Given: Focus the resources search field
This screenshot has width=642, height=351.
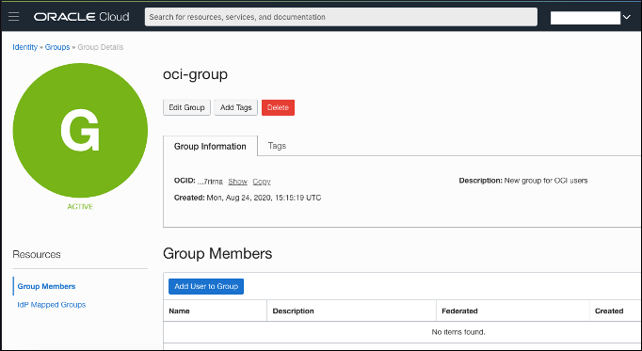Looking at the screenshot, I should [x=341, y=17].
